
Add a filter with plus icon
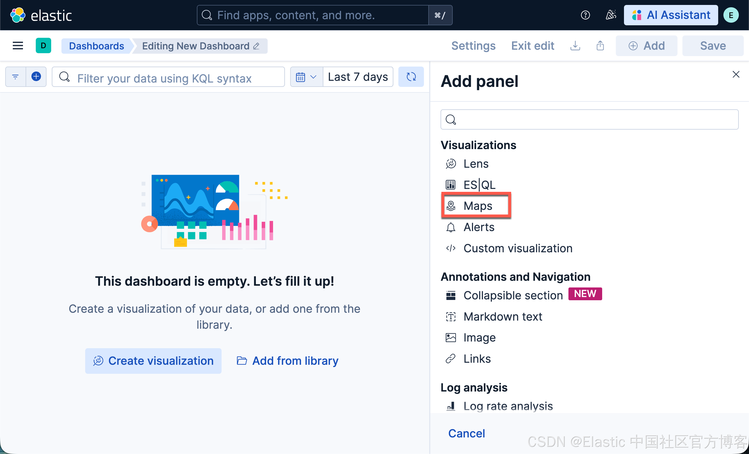36,76
